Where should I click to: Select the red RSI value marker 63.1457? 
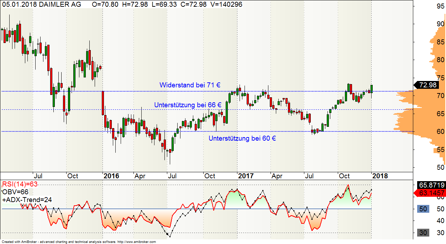430,193
